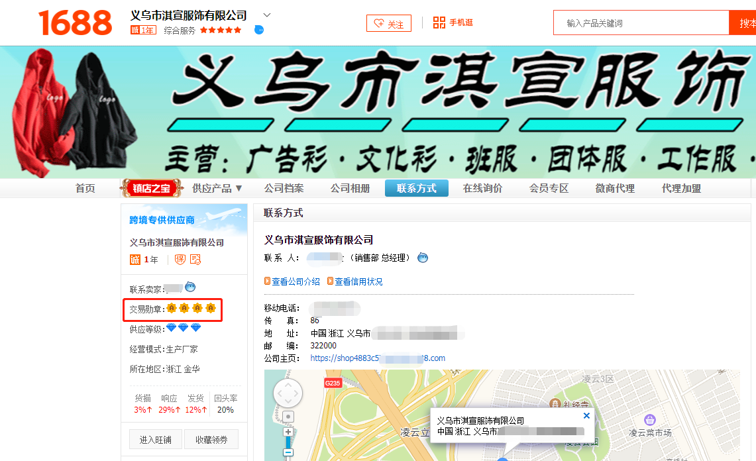The width and height of the screenshot is (756, 461).
Task: Expand company name dropdown chevron in header
Action: coord(266,15)
